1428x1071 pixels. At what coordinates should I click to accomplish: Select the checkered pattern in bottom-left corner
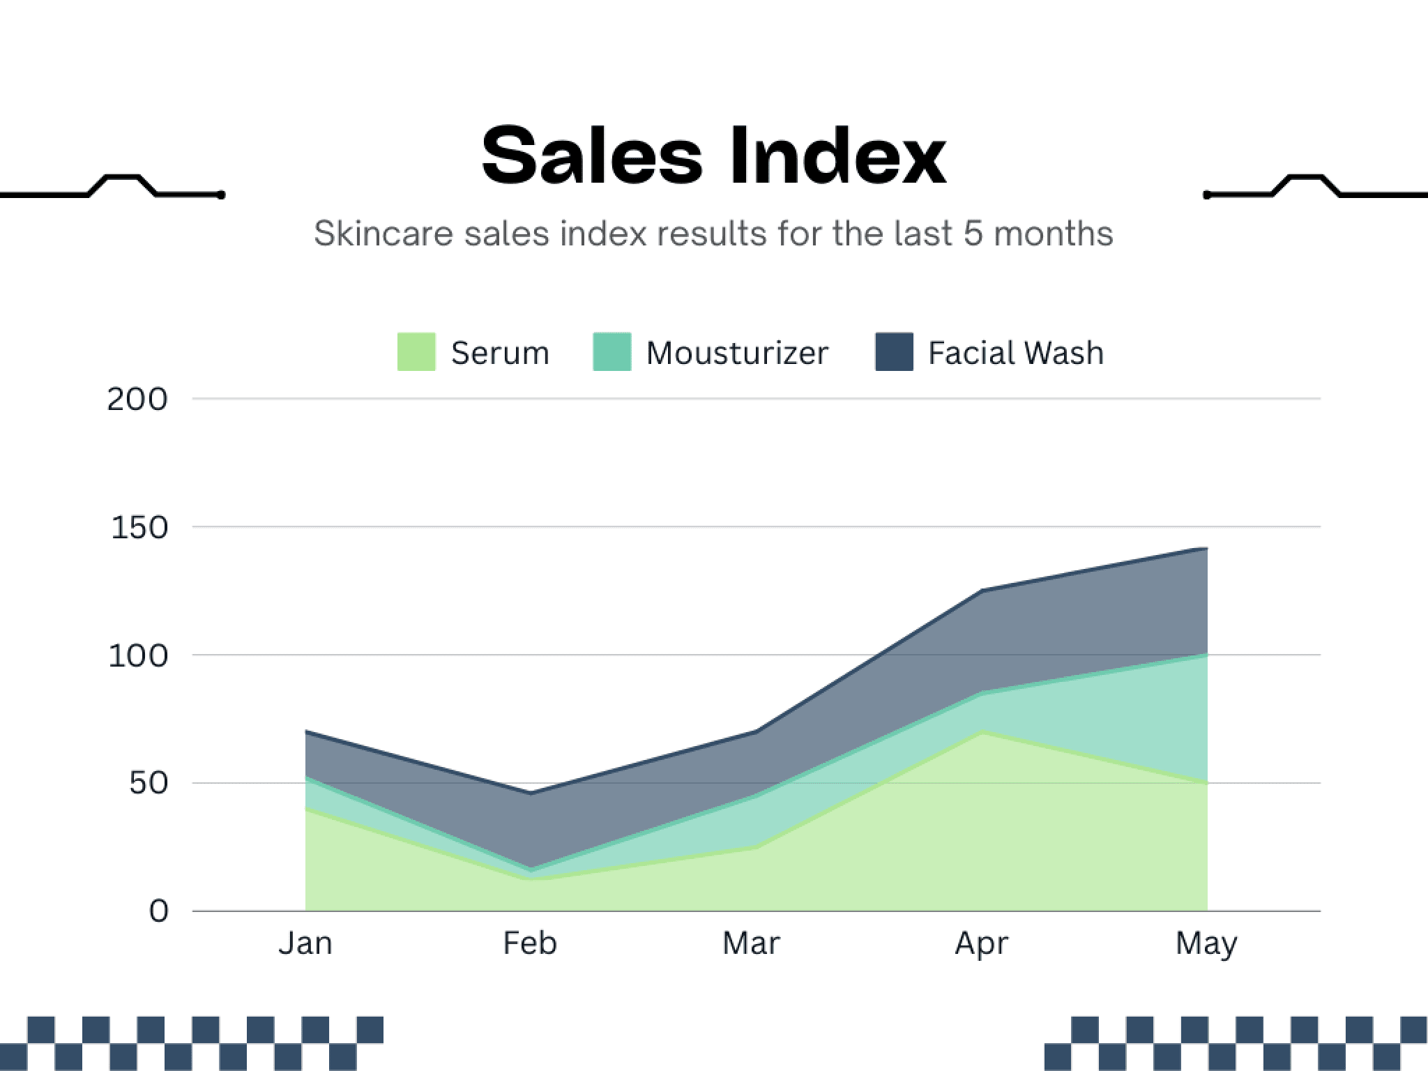click(192, 1043)
